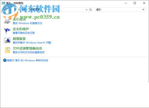Open 文件资源管理器选项 heading link
Image resolution: width=149 pixels, height=108 pixels.
pyautogui.click(x=27, y=48)
